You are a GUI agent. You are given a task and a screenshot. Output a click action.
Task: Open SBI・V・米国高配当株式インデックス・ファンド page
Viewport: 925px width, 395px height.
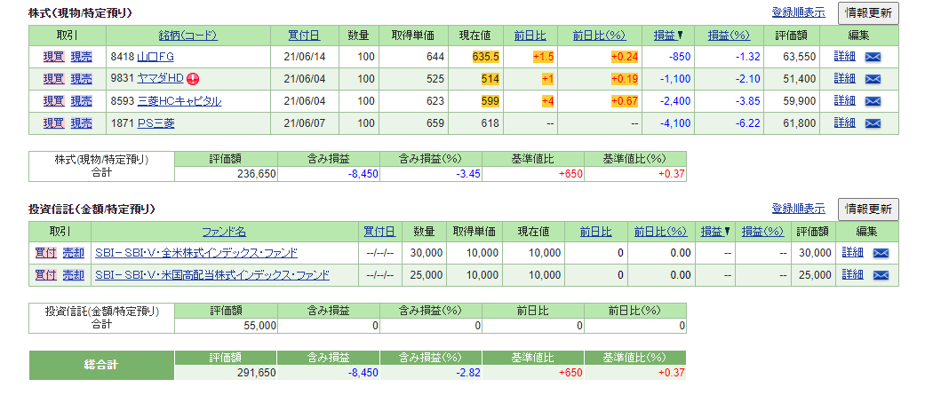pyautogui.click(x=212, y=275)
